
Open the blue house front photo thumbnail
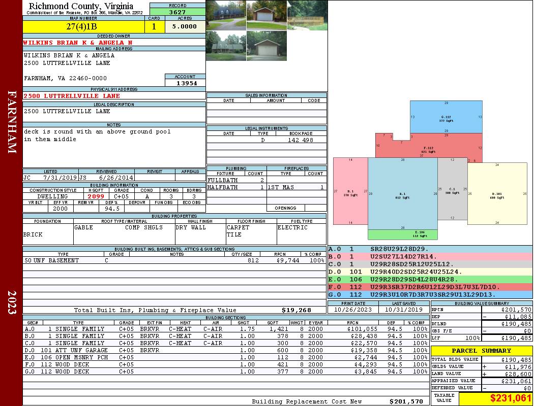point(226,15)
